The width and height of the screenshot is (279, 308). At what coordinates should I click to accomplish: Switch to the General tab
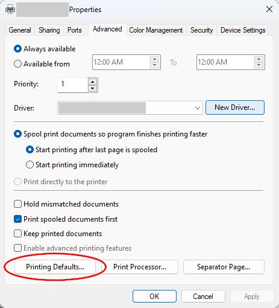20,30
